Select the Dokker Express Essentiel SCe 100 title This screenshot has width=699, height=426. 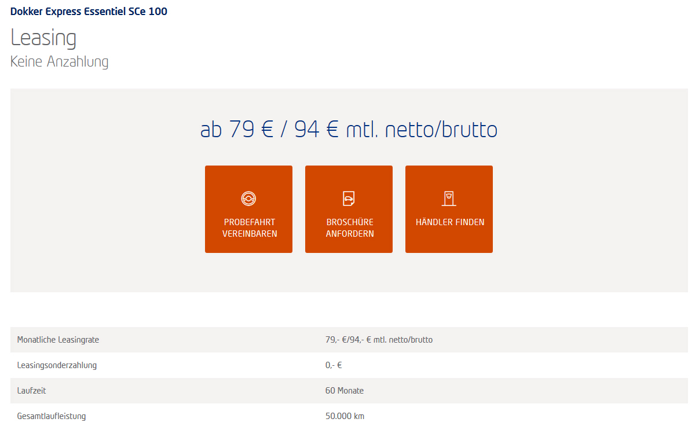[89, 12]
